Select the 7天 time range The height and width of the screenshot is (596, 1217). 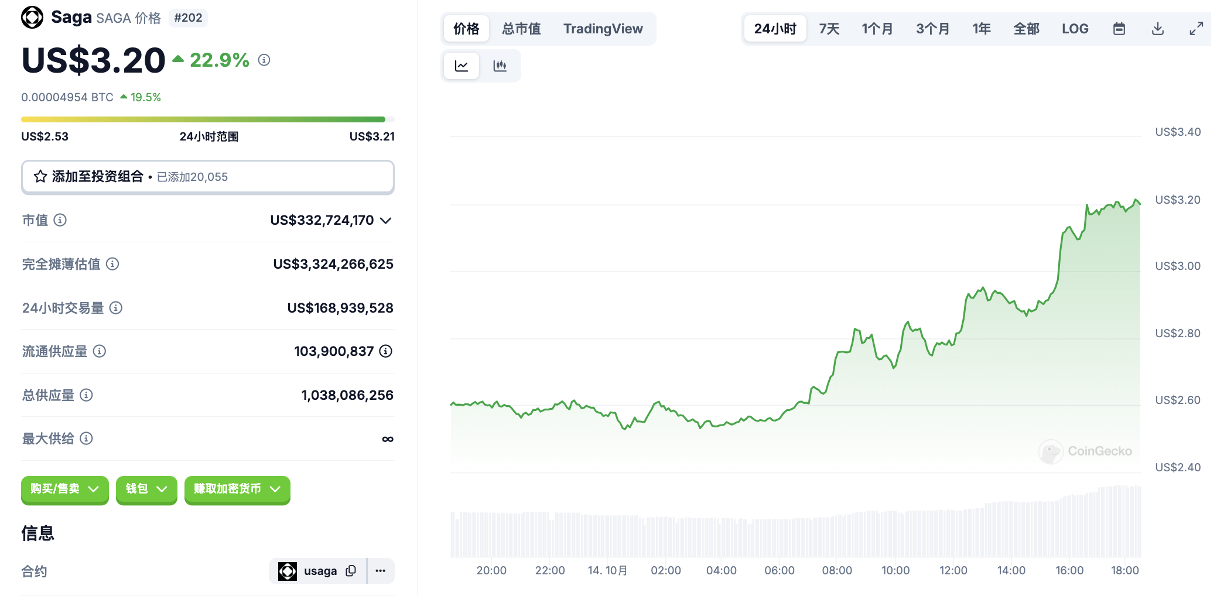coord(829,29)
